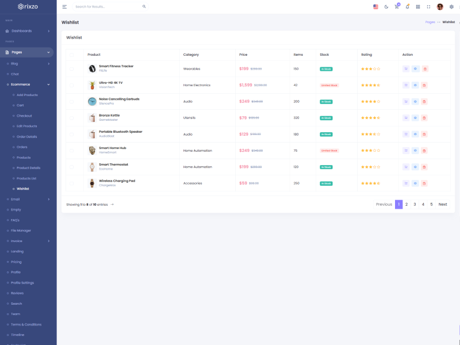Go to Checkout in the sidebar

(24, 116)
